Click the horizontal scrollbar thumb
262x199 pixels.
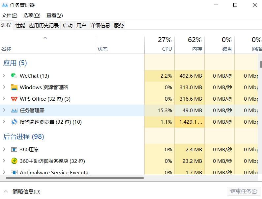75,178
